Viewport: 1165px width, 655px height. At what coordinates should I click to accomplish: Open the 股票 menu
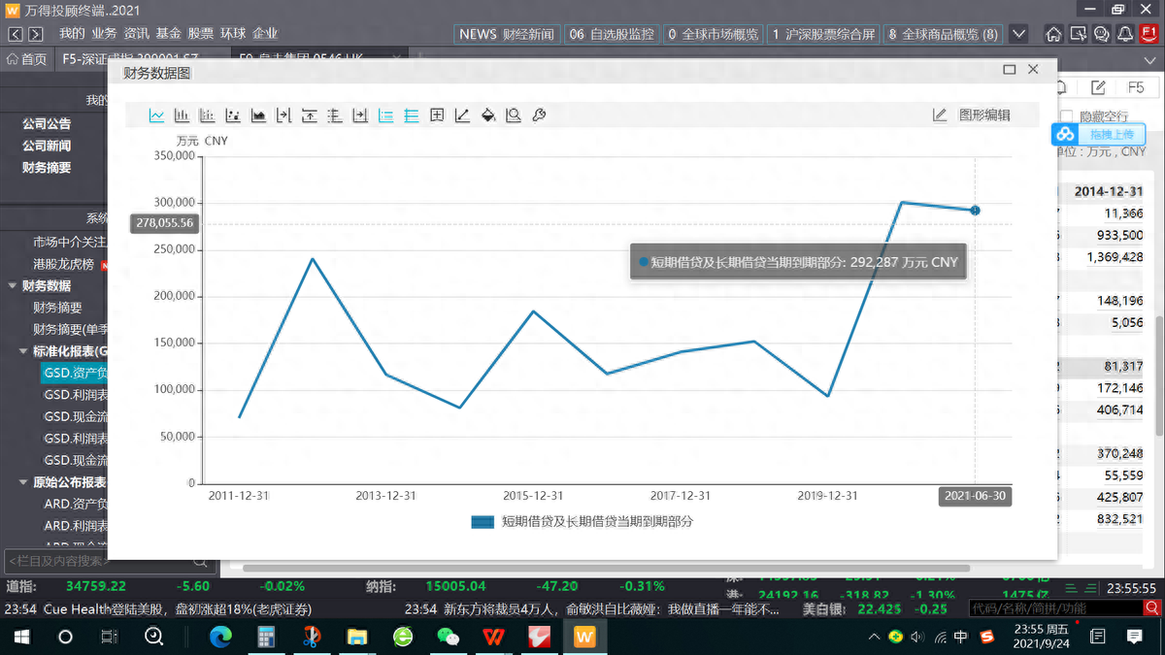[200, 33]
